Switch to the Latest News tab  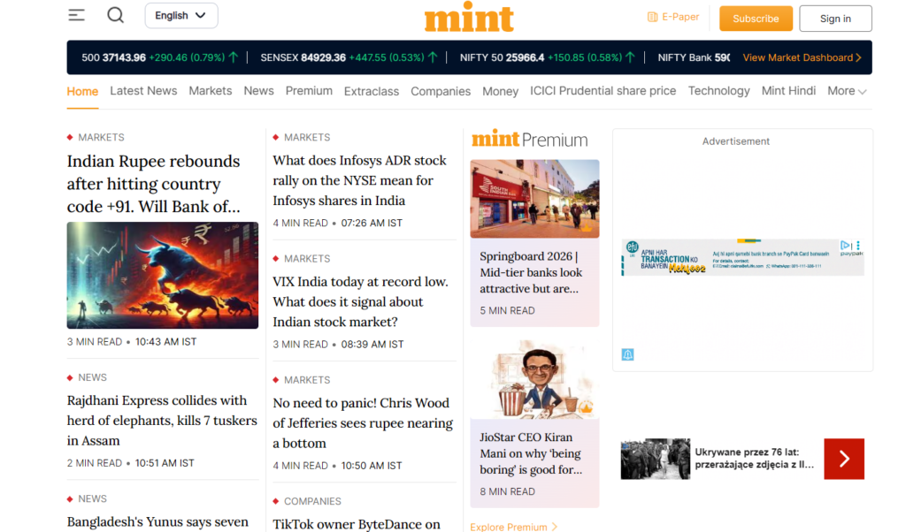(x=143, y=91)
